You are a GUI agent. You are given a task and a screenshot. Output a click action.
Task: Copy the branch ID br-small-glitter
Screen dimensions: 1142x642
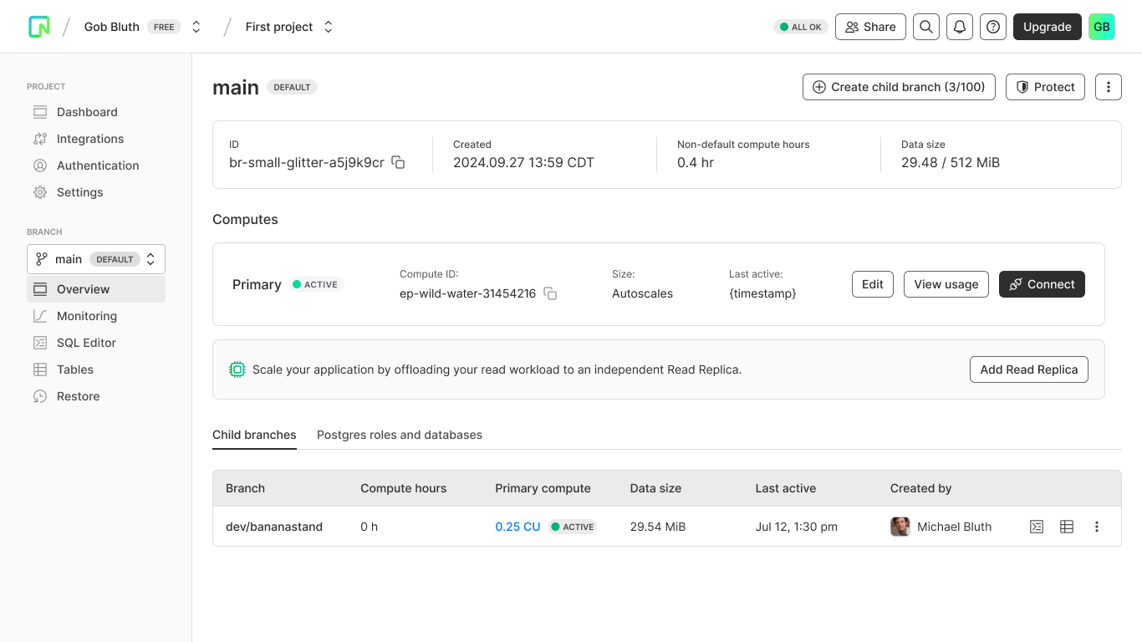(x=398, y=163)
